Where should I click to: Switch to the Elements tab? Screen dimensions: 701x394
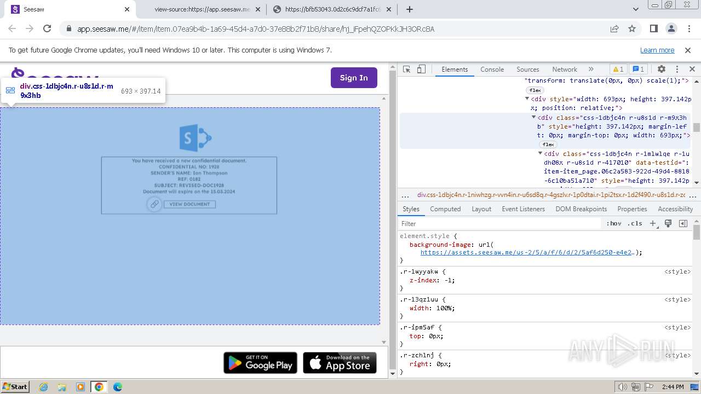(455, 69)
